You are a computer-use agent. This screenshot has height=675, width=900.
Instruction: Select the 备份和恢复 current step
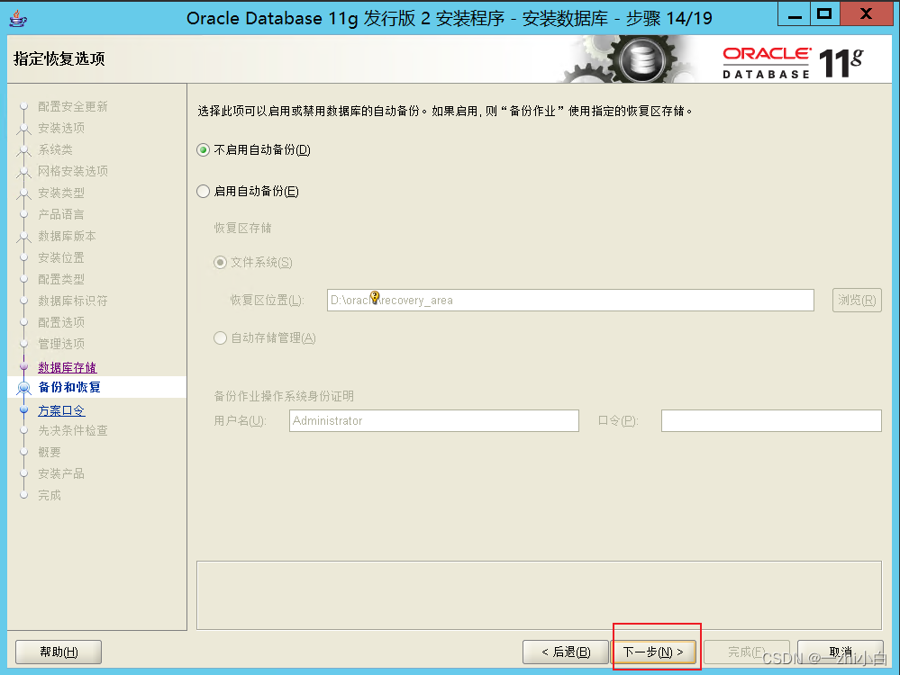(69, 387)
